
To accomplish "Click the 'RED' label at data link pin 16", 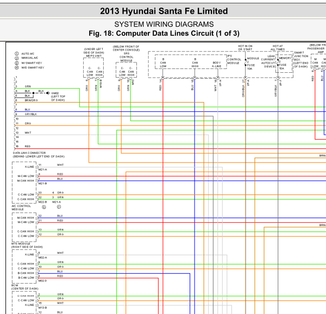I will click(28, 146).
